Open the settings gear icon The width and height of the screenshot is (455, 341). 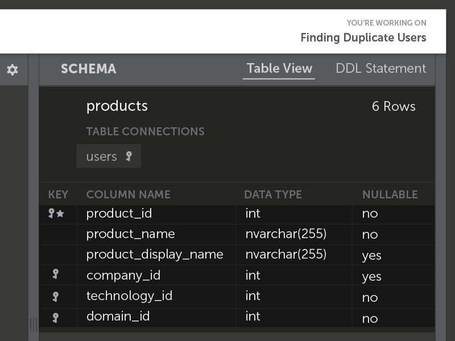click(13, 69)
